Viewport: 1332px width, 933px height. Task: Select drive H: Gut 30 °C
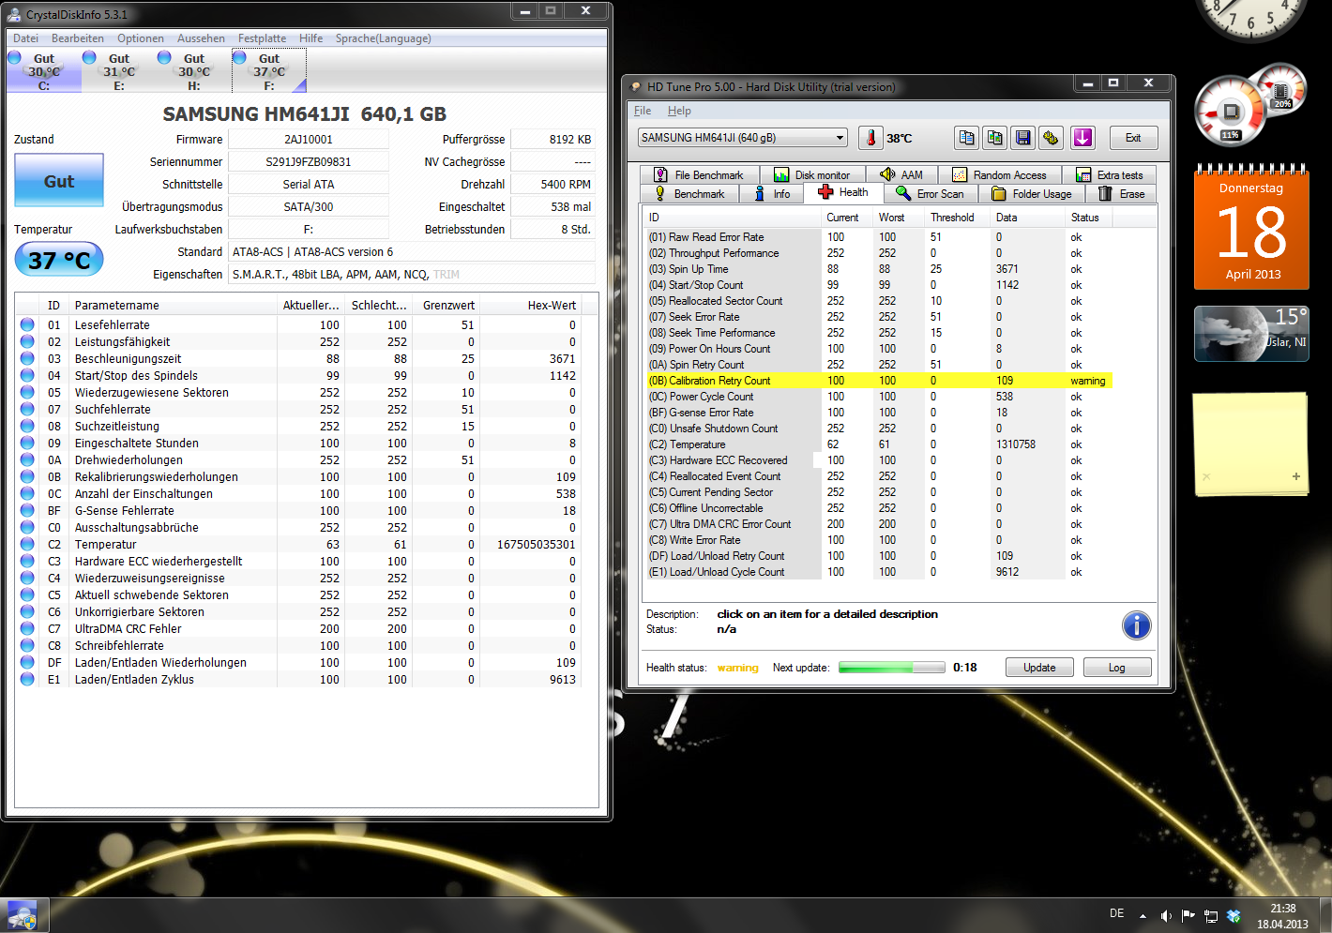click(x=194, y=70)
